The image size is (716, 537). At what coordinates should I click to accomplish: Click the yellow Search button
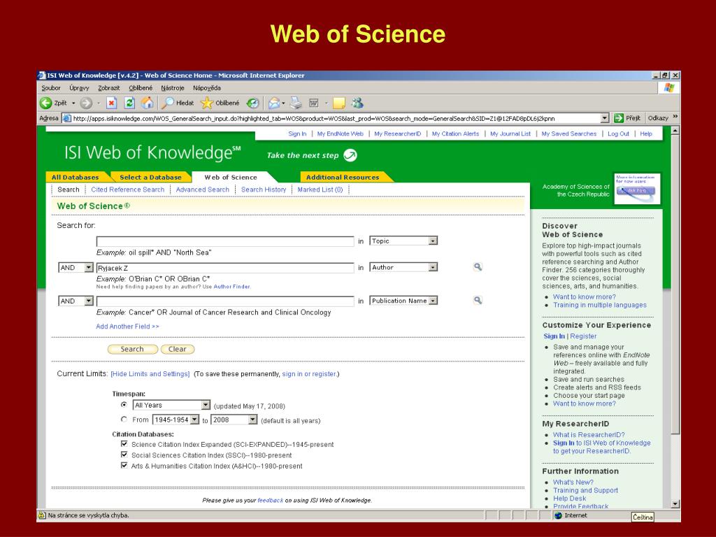coord(132,349)
